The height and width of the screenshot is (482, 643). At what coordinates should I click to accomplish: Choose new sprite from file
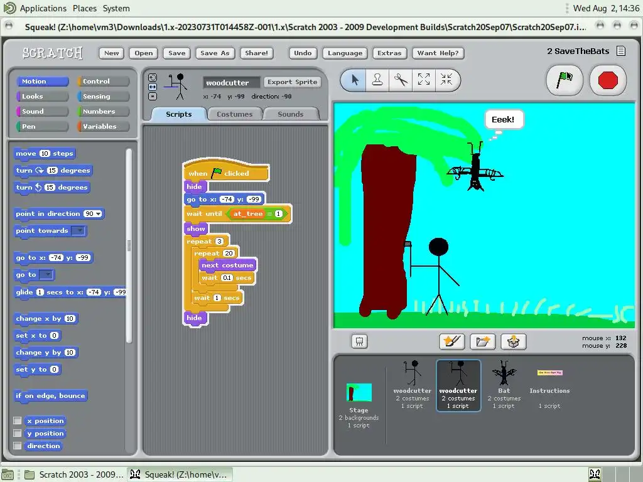[x=483, y=341]
